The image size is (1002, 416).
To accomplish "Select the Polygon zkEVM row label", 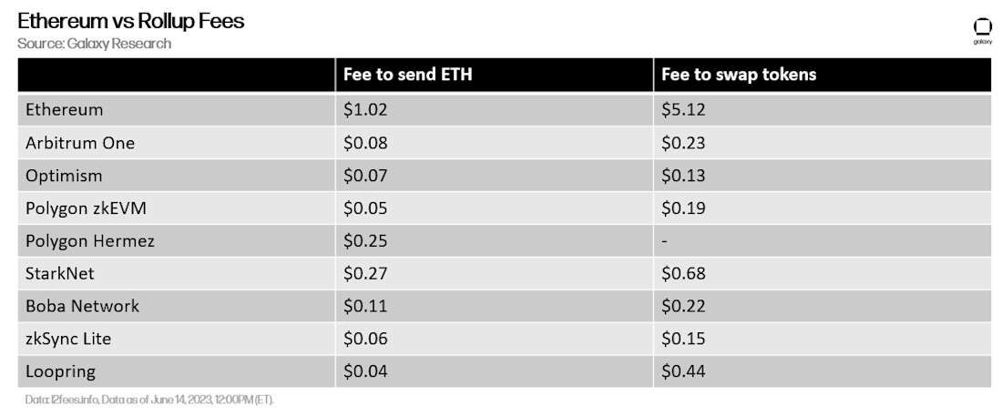I will click(80, 208).
